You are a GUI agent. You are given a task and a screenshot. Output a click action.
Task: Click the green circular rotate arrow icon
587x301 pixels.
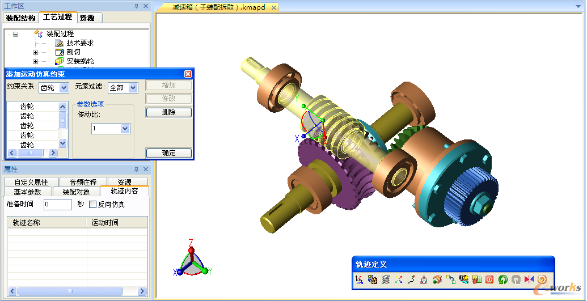click(502, 279)
